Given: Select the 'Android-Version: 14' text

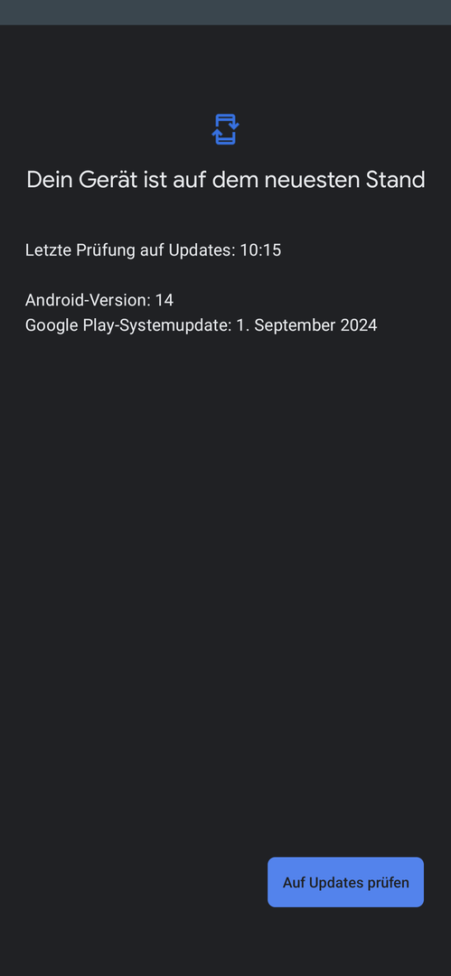Looking at the screenshot, I should [x=99, y=300].
